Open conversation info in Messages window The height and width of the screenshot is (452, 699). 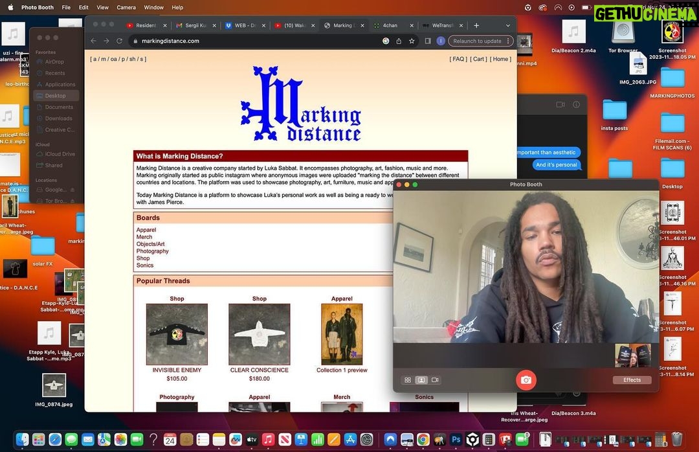(577, 104)
